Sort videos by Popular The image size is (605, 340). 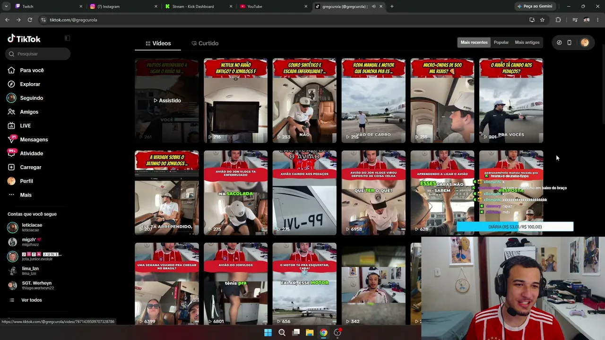(x=501, y=42)
